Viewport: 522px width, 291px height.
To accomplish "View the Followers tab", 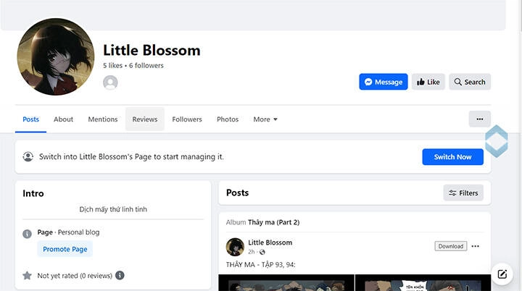I will [186, 119].
